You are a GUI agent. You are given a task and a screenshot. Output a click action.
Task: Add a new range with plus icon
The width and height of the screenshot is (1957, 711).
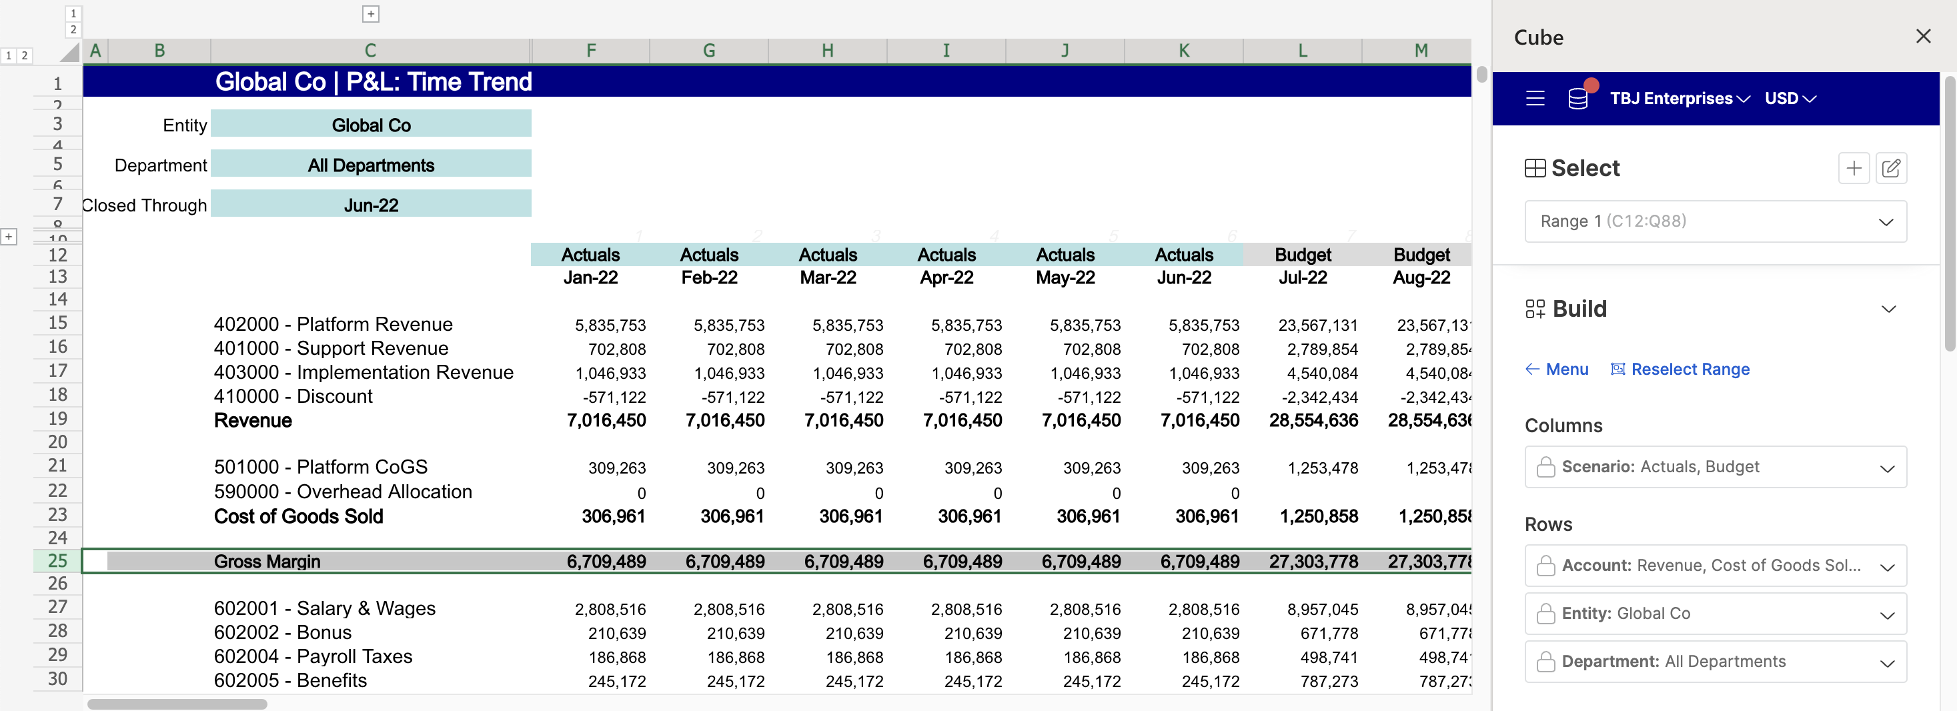1853,168
